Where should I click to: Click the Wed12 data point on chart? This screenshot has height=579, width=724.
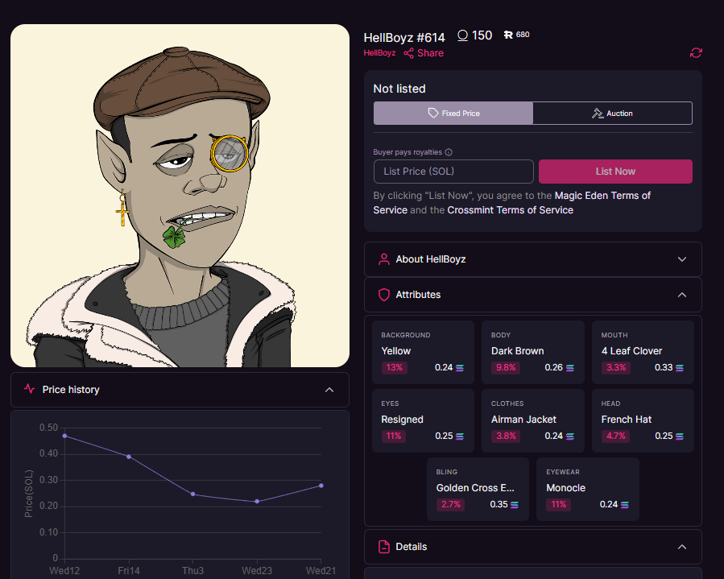tap(64, 436)
